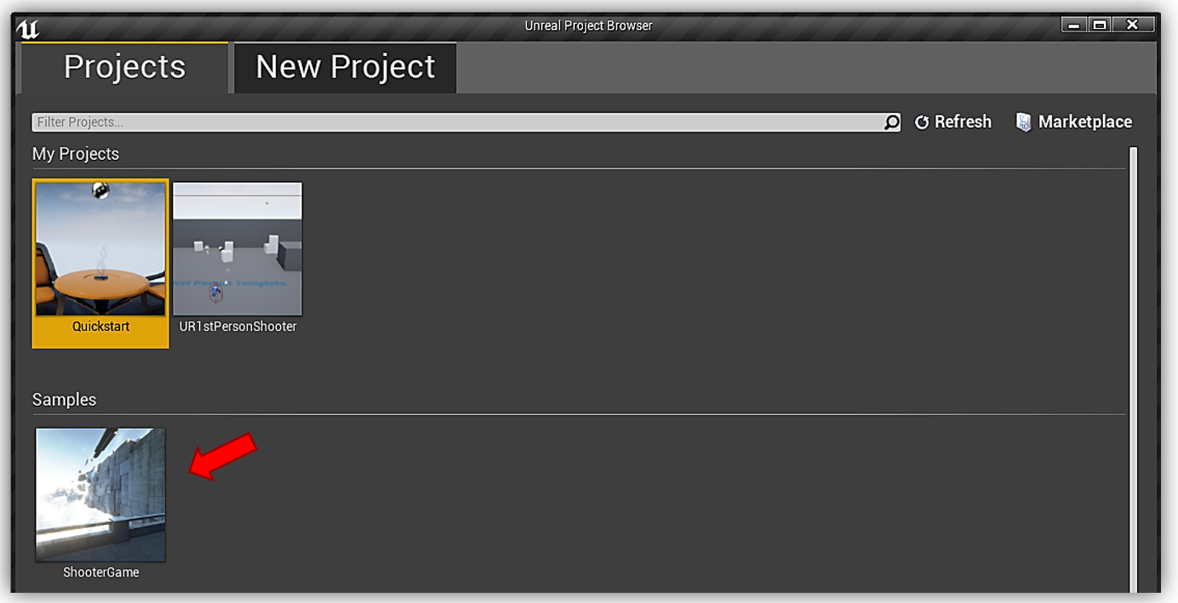Select the UR1stPersonShooter project thumbnail
Viewport: 1178px width, 603px height.
pos(237,248)
